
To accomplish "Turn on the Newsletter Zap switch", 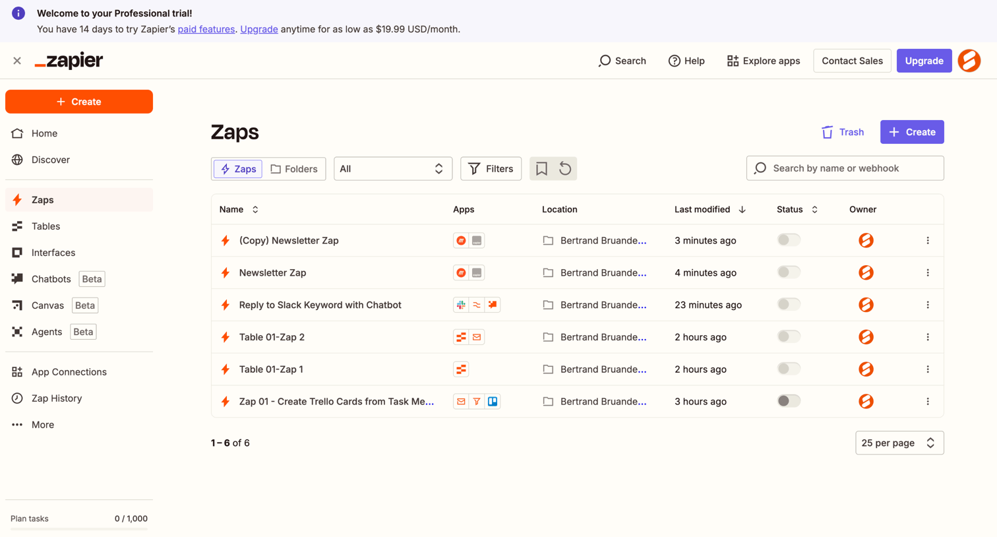I will click(x=789, y=272).
